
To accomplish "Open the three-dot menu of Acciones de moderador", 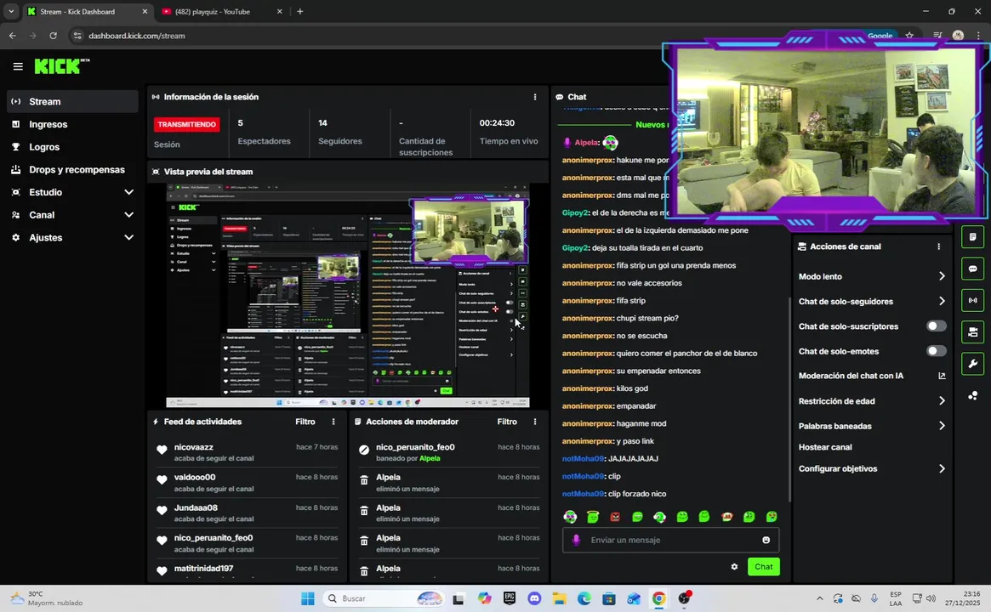I will [x=535, y=422].
